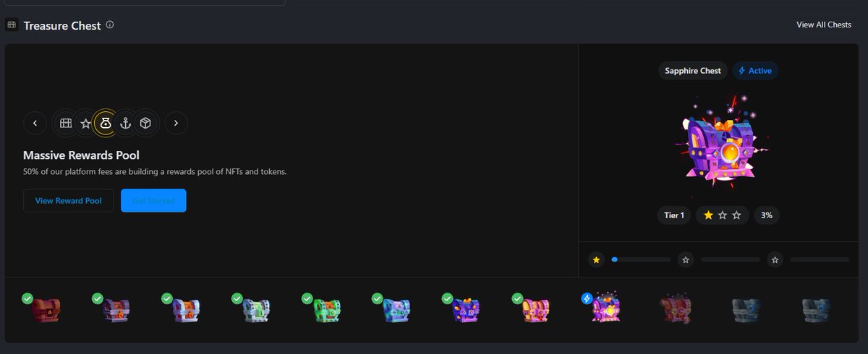Viewport: 868px width, 354px height.
Task: Select the final grey locked chest in row
Action: (x=816, y=310)
